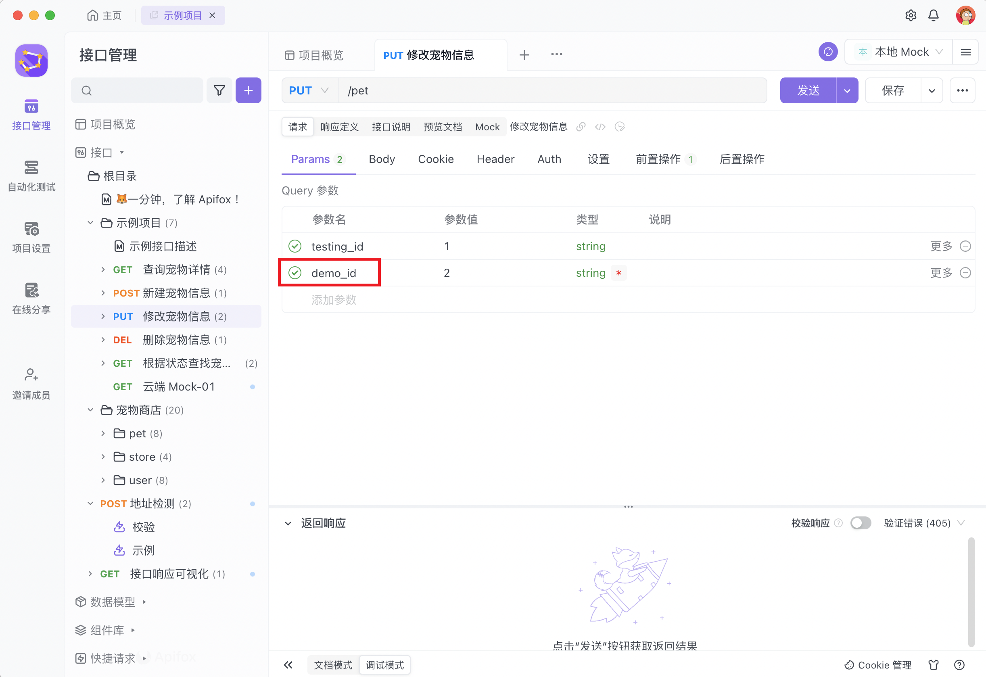Open the 本地 Mock environment dropdown
This screenshot has height=677, width=986.
click(x=899, y=52)
